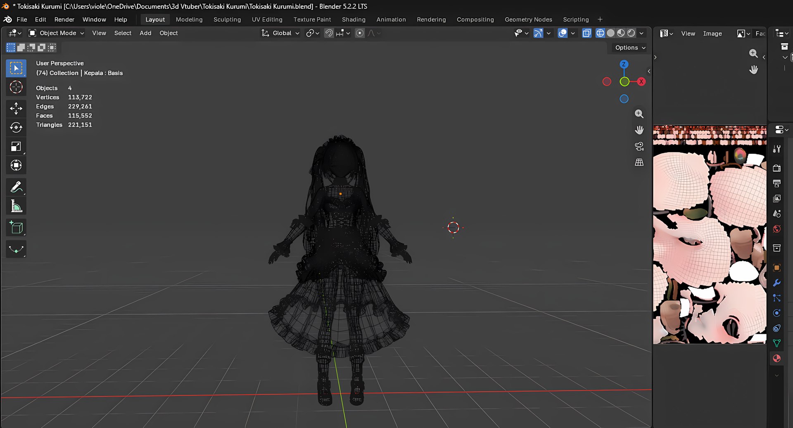Select the Add Cube tool
The height and width of the screenshot is (428, 793).
click(x=16, y=228)
